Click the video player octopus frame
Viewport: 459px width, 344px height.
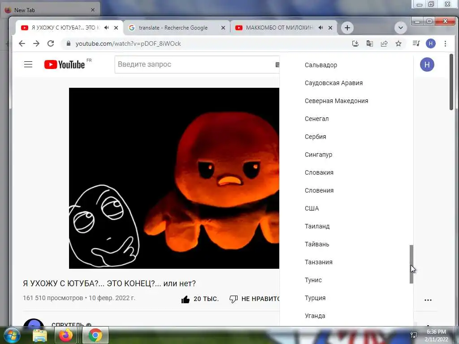174,178
